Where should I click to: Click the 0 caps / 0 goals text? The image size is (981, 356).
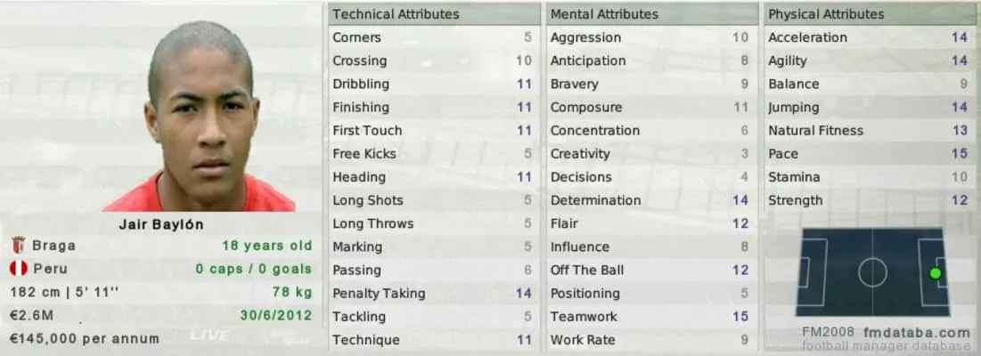(x=254, y=269)
